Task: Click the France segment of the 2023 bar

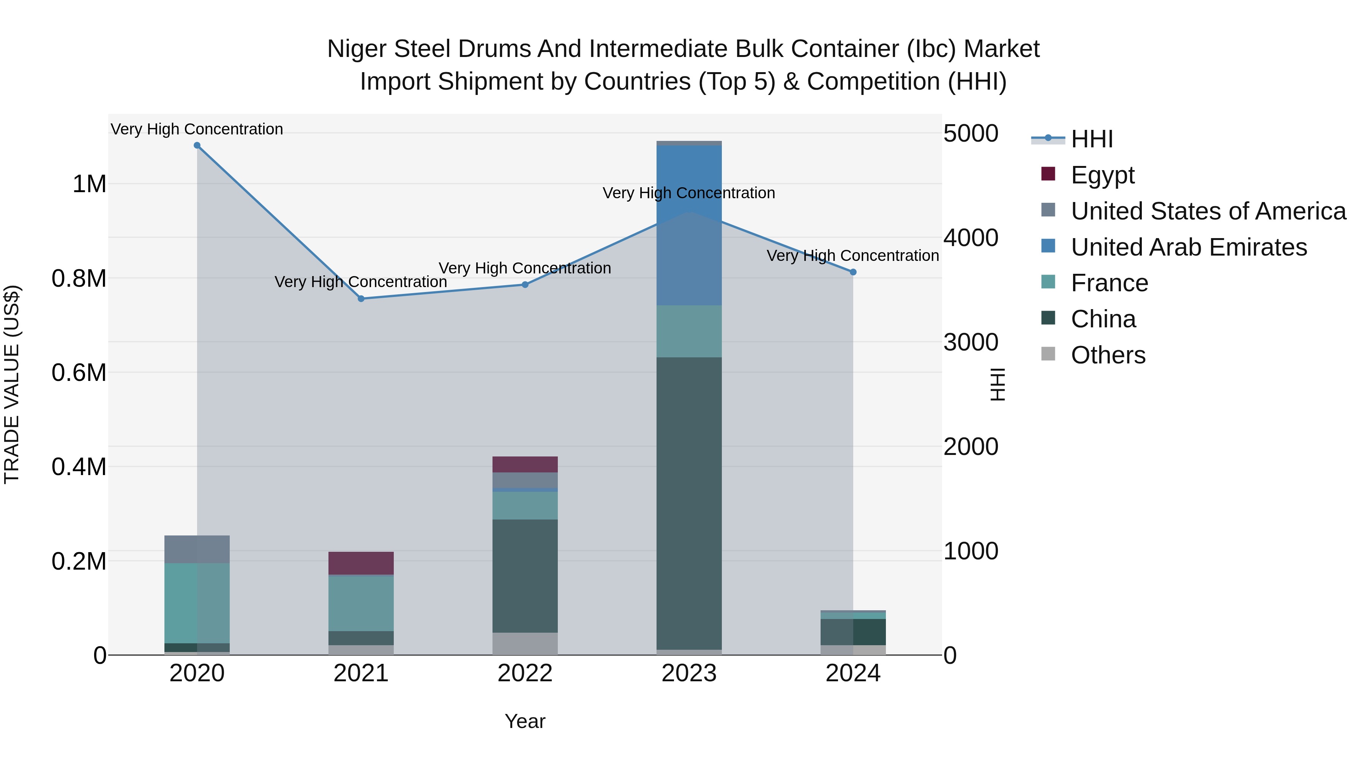Action: click(x=689, y=332)
